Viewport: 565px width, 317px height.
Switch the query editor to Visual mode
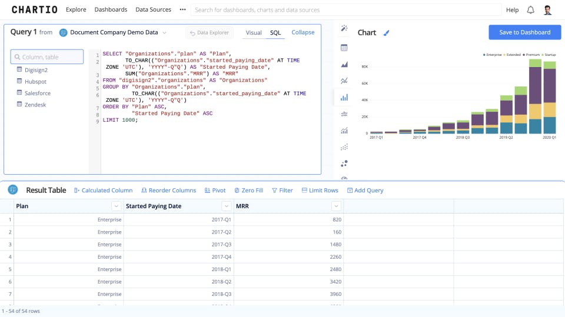[254, 33]
